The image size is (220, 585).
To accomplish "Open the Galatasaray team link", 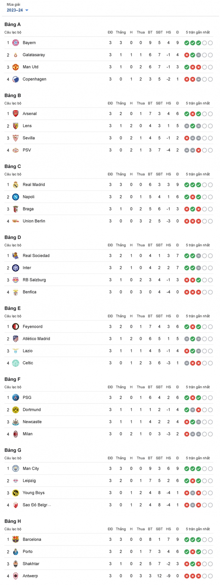I will click(x=34, y=55).
